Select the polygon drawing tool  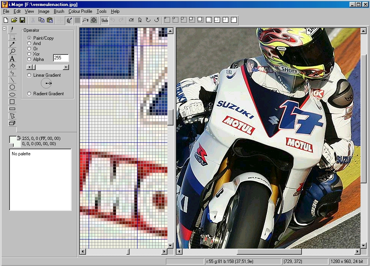(x=12, y=116)
